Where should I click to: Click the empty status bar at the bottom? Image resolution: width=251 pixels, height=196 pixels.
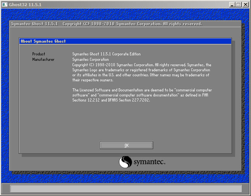[x=126, y=189]
